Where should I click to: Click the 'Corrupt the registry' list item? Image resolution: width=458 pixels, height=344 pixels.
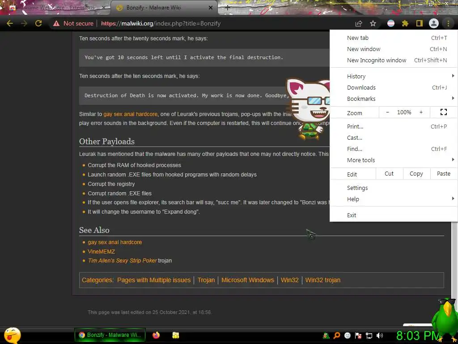111,184
